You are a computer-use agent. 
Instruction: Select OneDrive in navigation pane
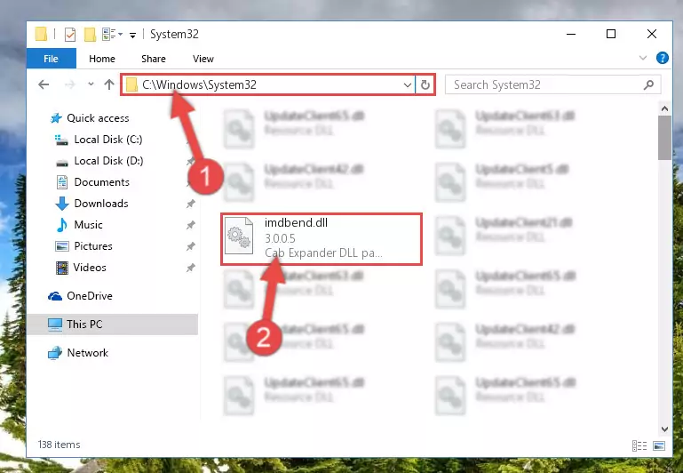(x=90, y=296)
